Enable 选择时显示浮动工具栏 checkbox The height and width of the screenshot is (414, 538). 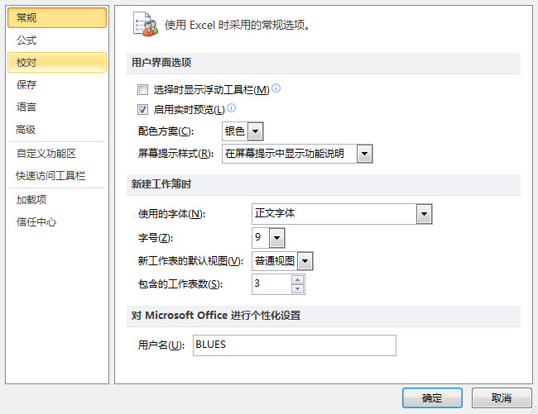(142, 90)
